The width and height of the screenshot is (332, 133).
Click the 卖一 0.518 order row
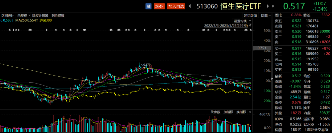[302, 42]
